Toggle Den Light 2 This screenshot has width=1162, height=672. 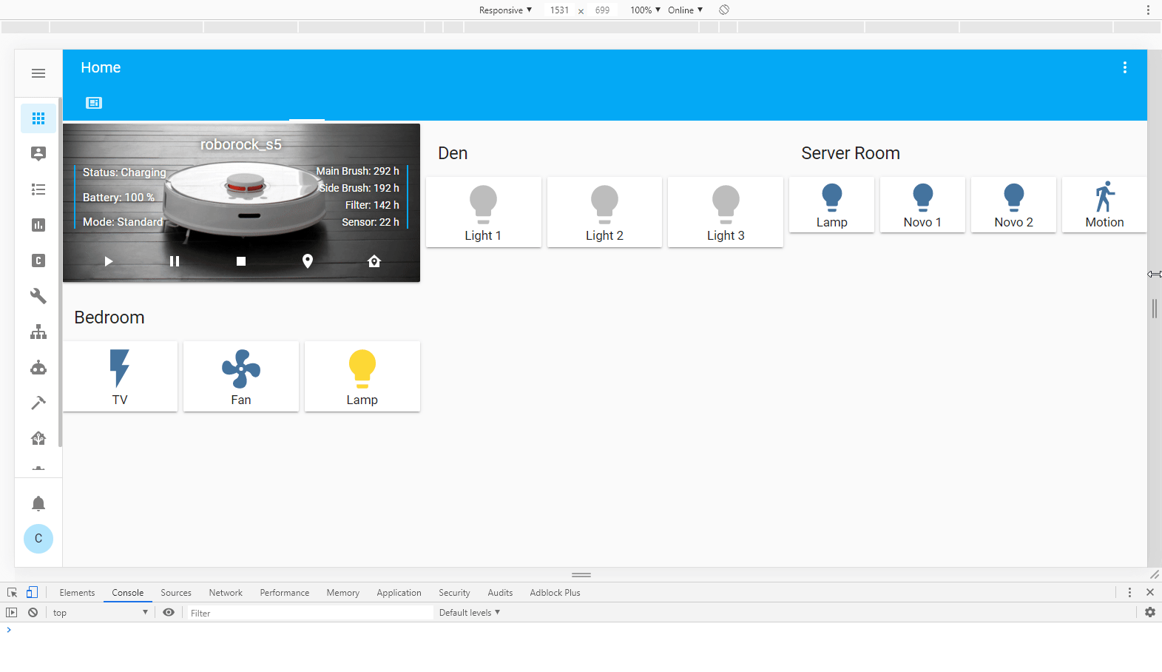(604, 212)
